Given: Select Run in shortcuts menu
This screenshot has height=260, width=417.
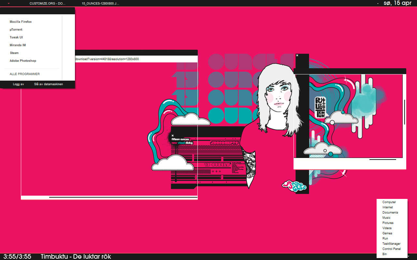Looking at the screenshot, I should pos(385,239).
